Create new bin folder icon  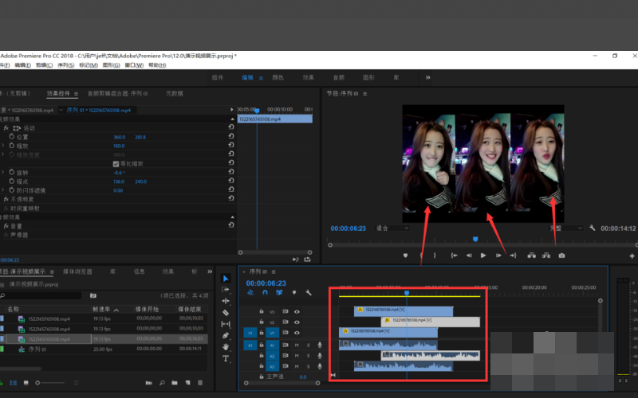coord(175,383)
